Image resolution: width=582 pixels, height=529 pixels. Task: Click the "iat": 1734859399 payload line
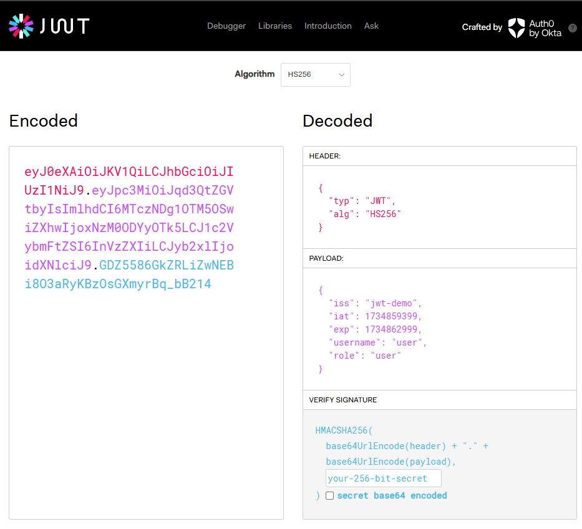[375, 316]
